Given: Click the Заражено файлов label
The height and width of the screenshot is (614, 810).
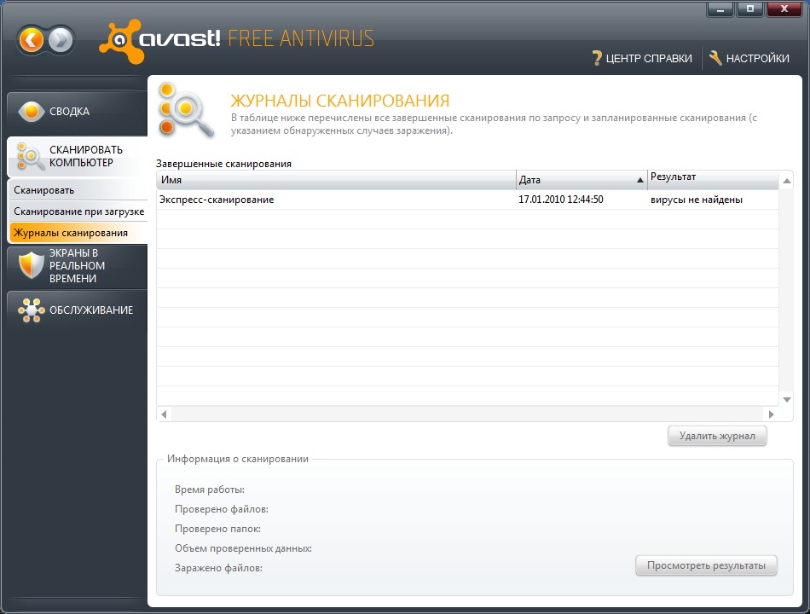Looking at the screenshot, I should [x=218, y=568].
